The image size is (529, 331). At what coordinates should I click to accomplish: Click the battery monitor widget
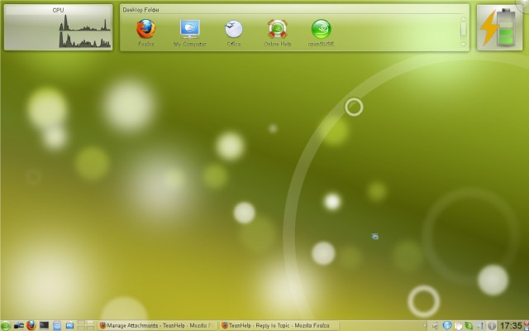pos(499,27)
